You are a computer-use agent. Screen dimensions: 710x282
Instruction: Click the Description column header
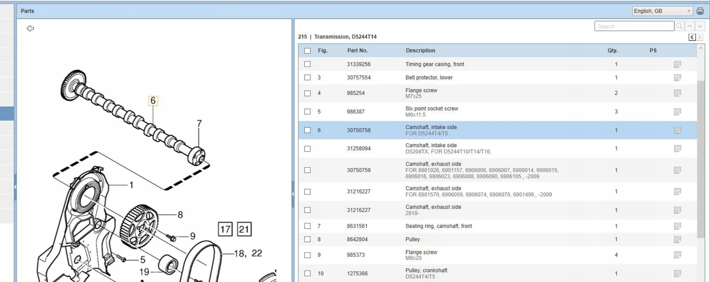(x=420, y=50)
